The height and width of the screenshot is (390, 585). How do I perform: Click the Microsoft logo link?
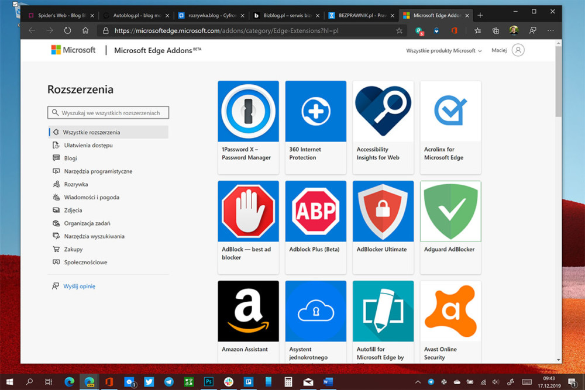[73, 50]
